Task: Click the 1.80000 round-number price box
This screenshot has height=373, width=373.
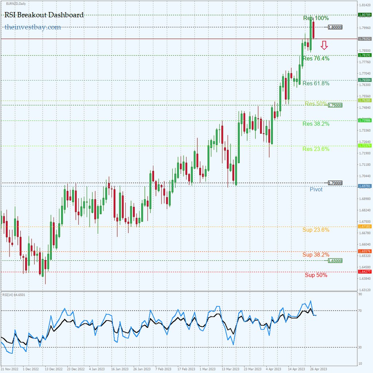Action: tap(335, 27)
